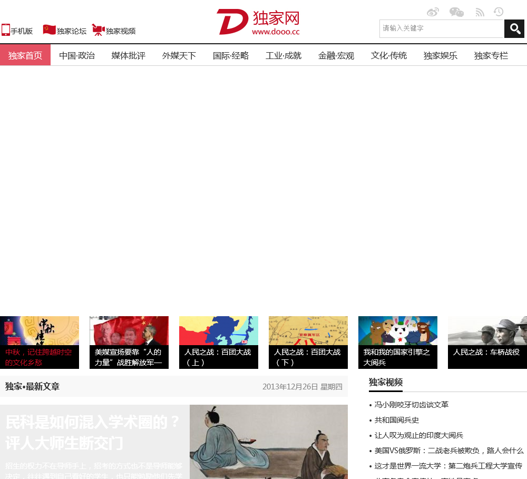Viewport: 527px width, 479px height.
Task: Select the 独家专栏 nav tab
Action: coord(491,55)
